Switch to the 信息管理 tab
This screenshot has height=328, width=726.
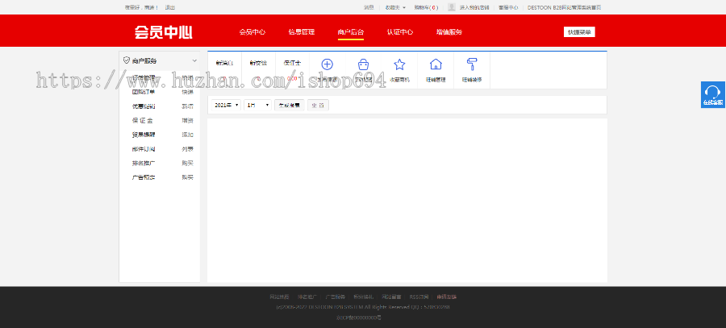click(301, 32)
